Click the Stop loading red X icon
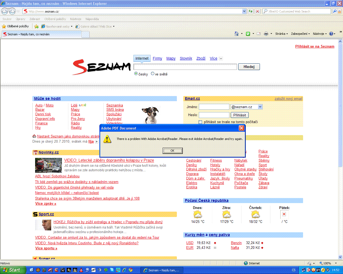 258,11
